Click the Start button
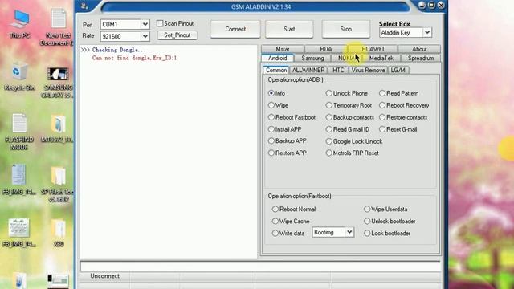514x289 pixels. pos(289,29)
